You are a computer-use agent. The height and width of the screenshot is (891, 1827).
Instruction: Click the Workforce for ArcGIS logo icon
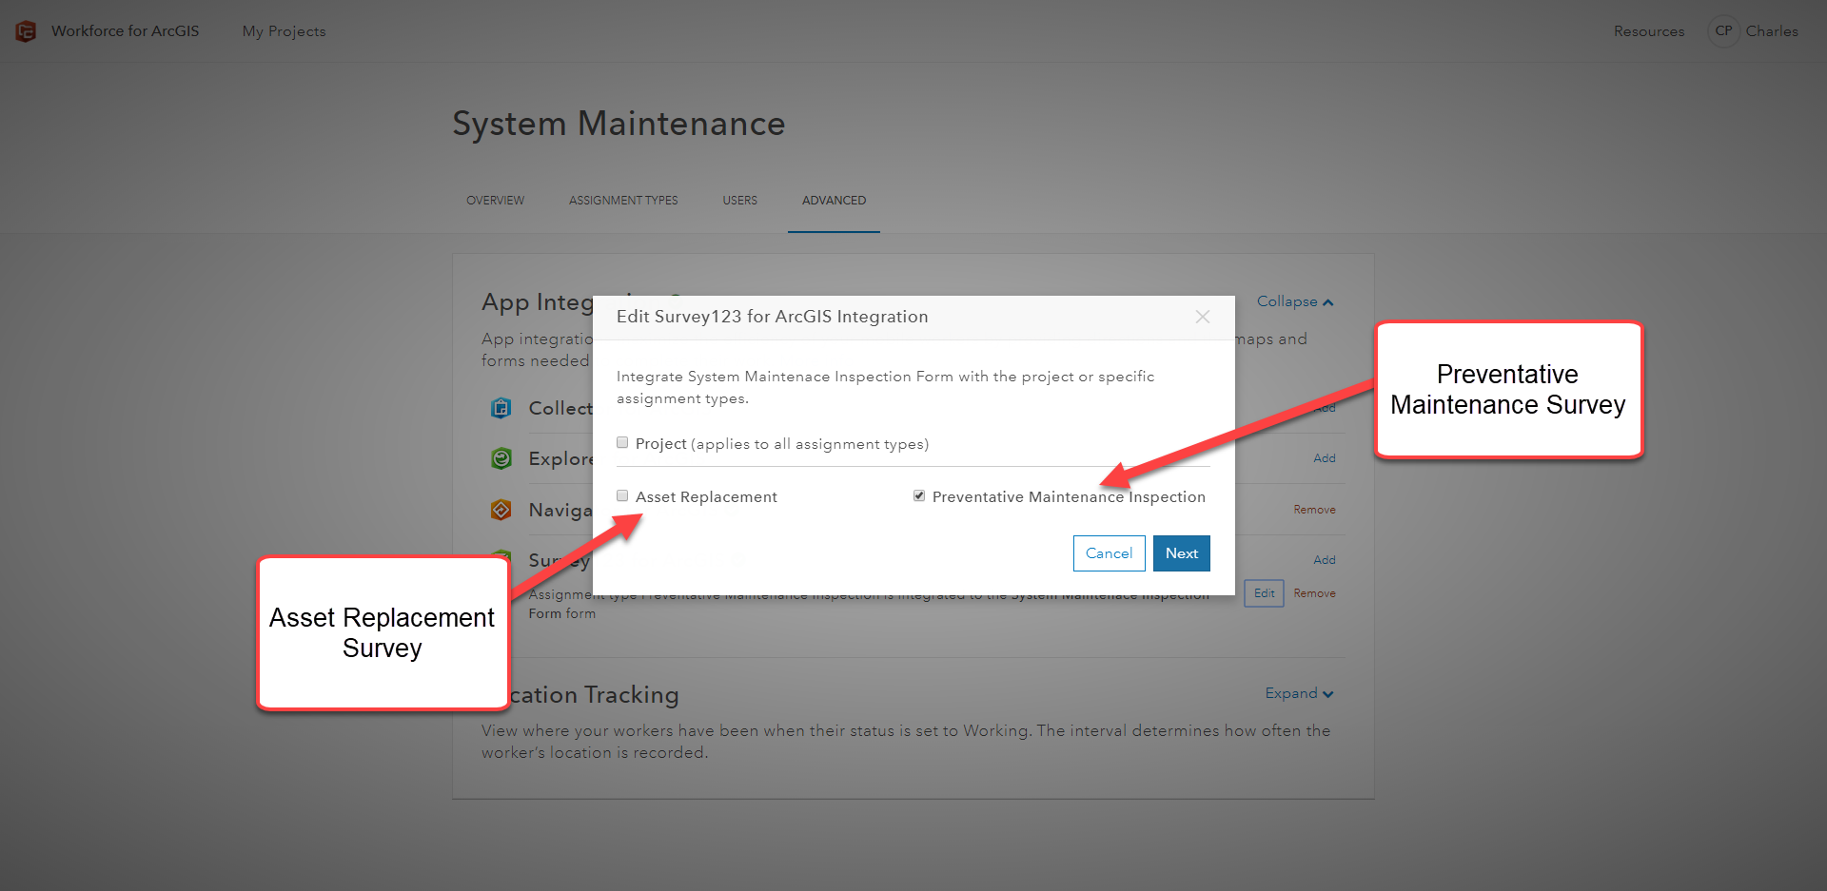[x=26, y=31]
